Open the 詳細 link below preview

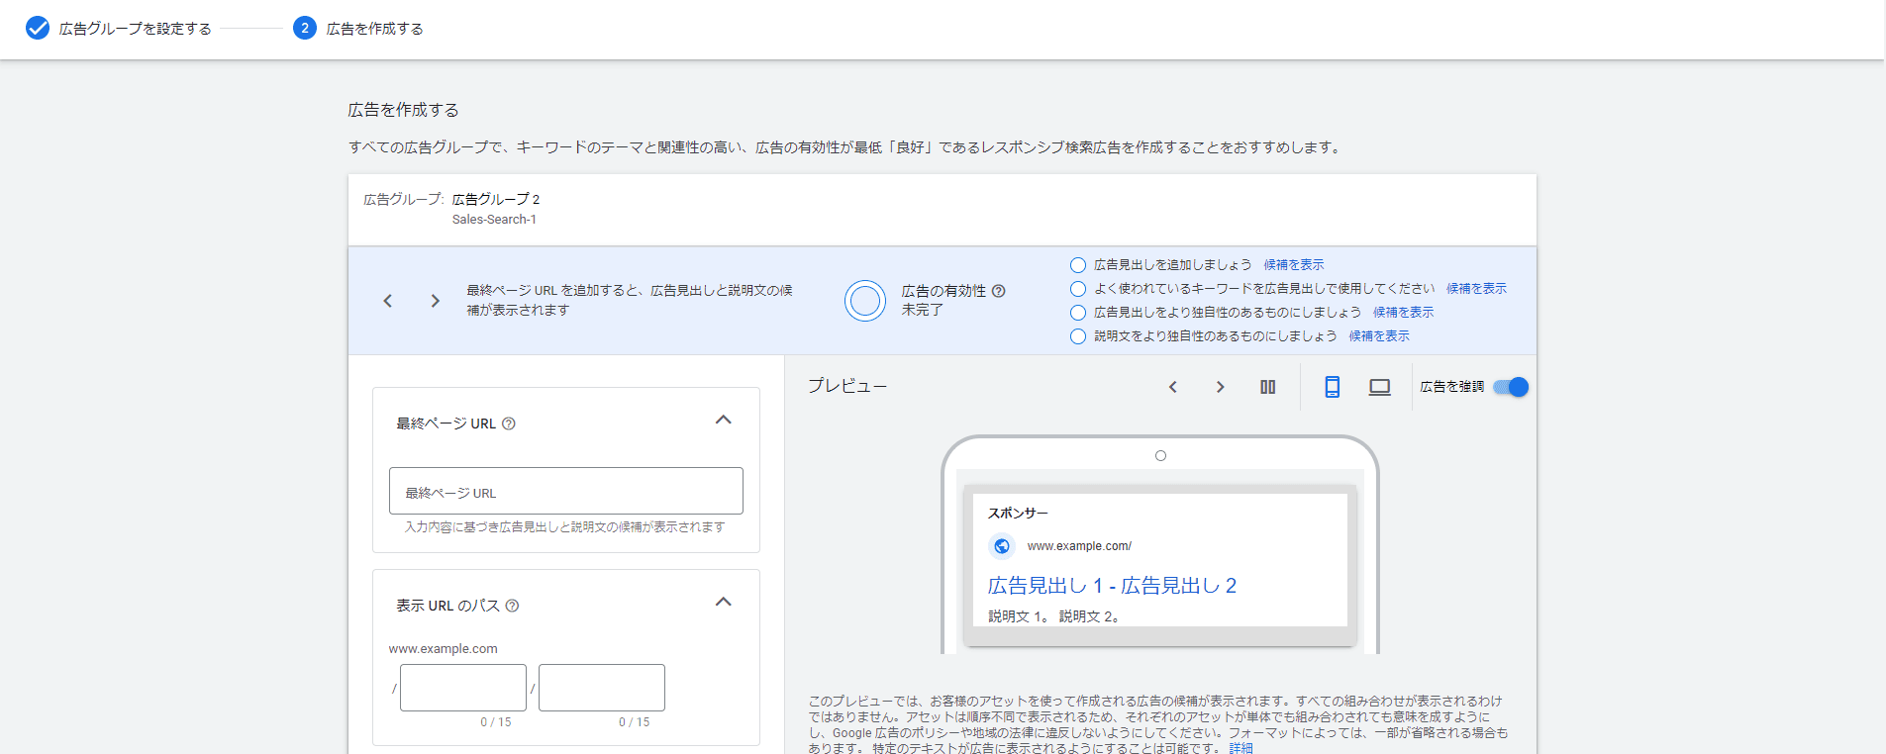[1241, 748]
